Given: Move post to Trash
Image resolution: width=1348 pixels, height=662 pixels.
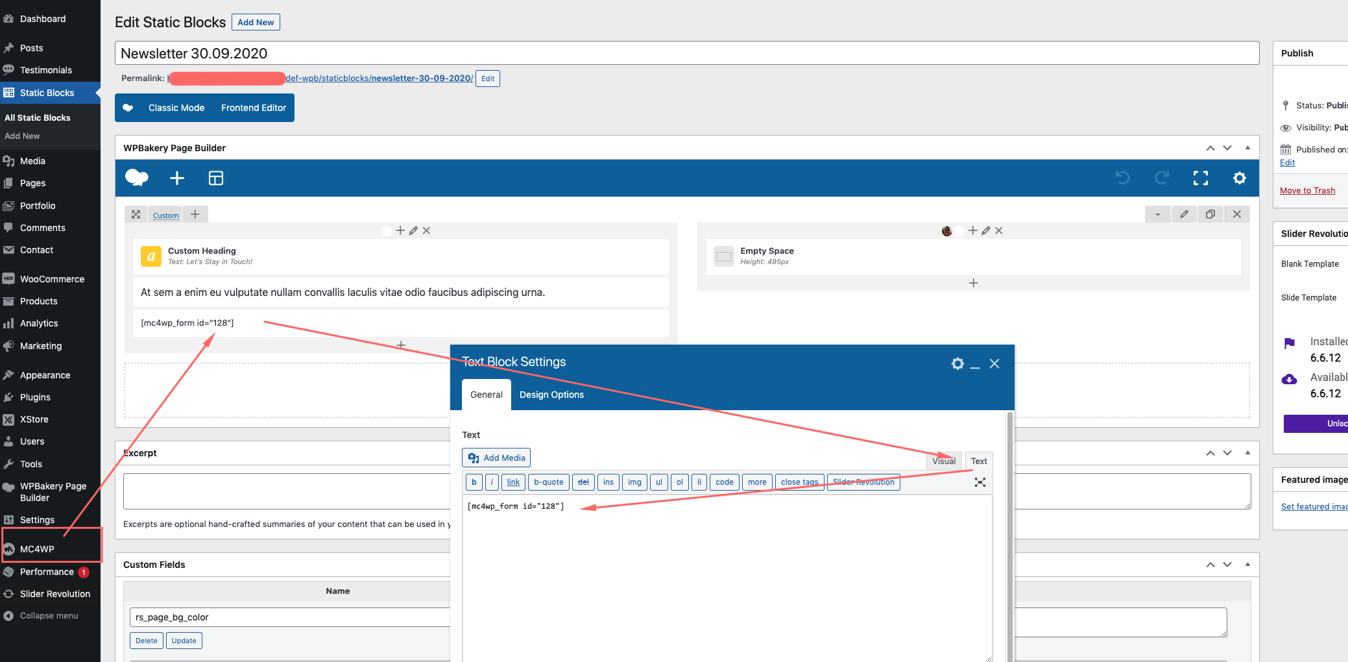Looking at the screenshot, I should click(1307, 190).
